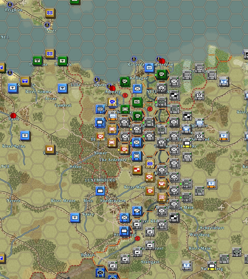Image resolution: width=248 pixels, height=279 pixels.
Task: Select grey unit with strength 1 4
Action: [162, 129]
